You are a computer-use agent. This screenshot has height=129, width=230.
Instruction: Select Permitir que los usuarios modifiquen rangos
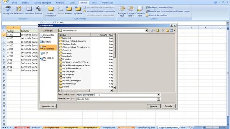click(x=168, y=11)
